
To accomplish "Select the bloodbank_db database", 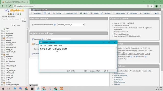I will click(11, 52).
